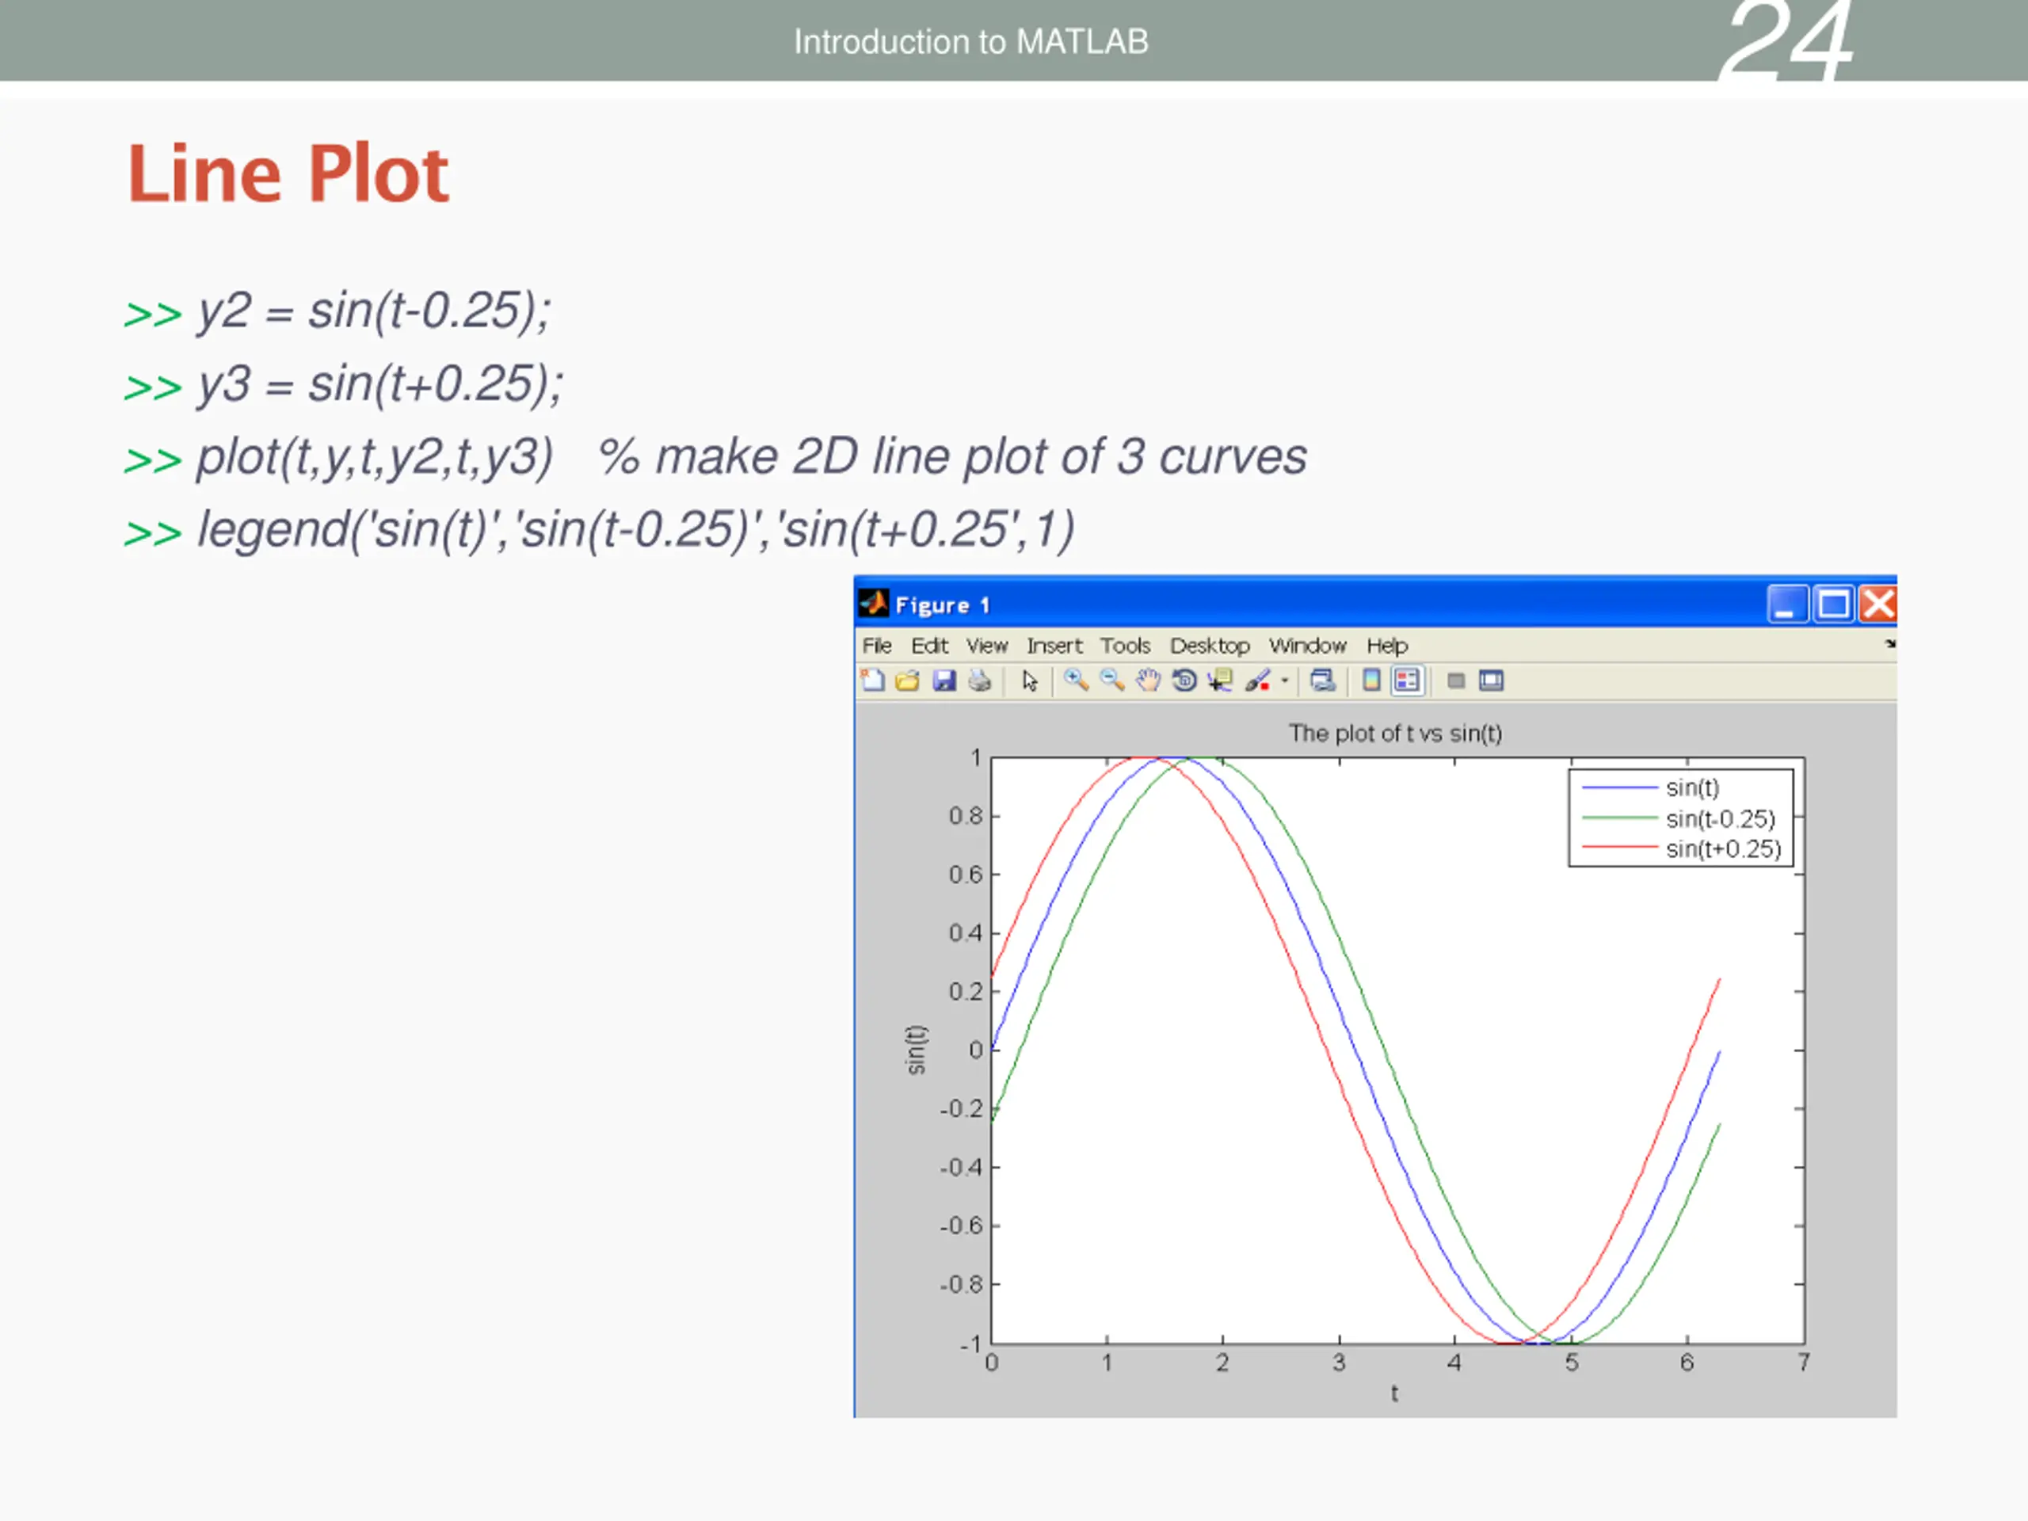Click the New Figure toolbar icon

point(873,680)
